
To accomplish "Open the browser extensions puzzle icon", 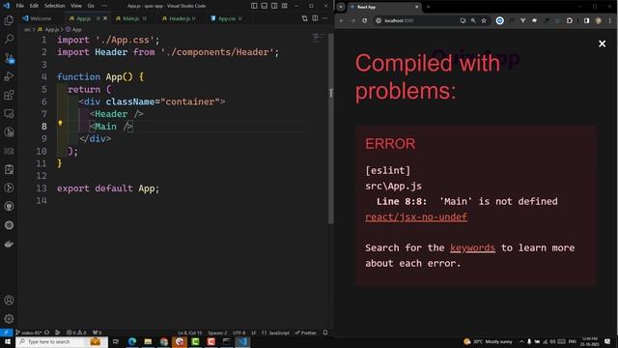I will point(569,20).
